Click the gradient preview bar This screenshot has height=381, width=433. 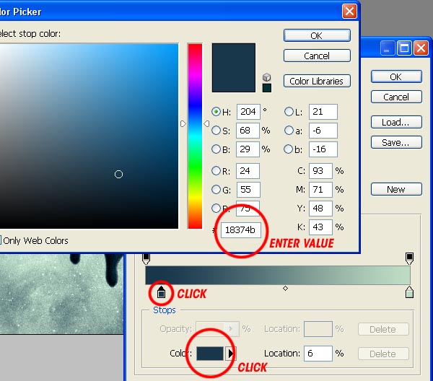pyautogui.click(x=278, y=275)
